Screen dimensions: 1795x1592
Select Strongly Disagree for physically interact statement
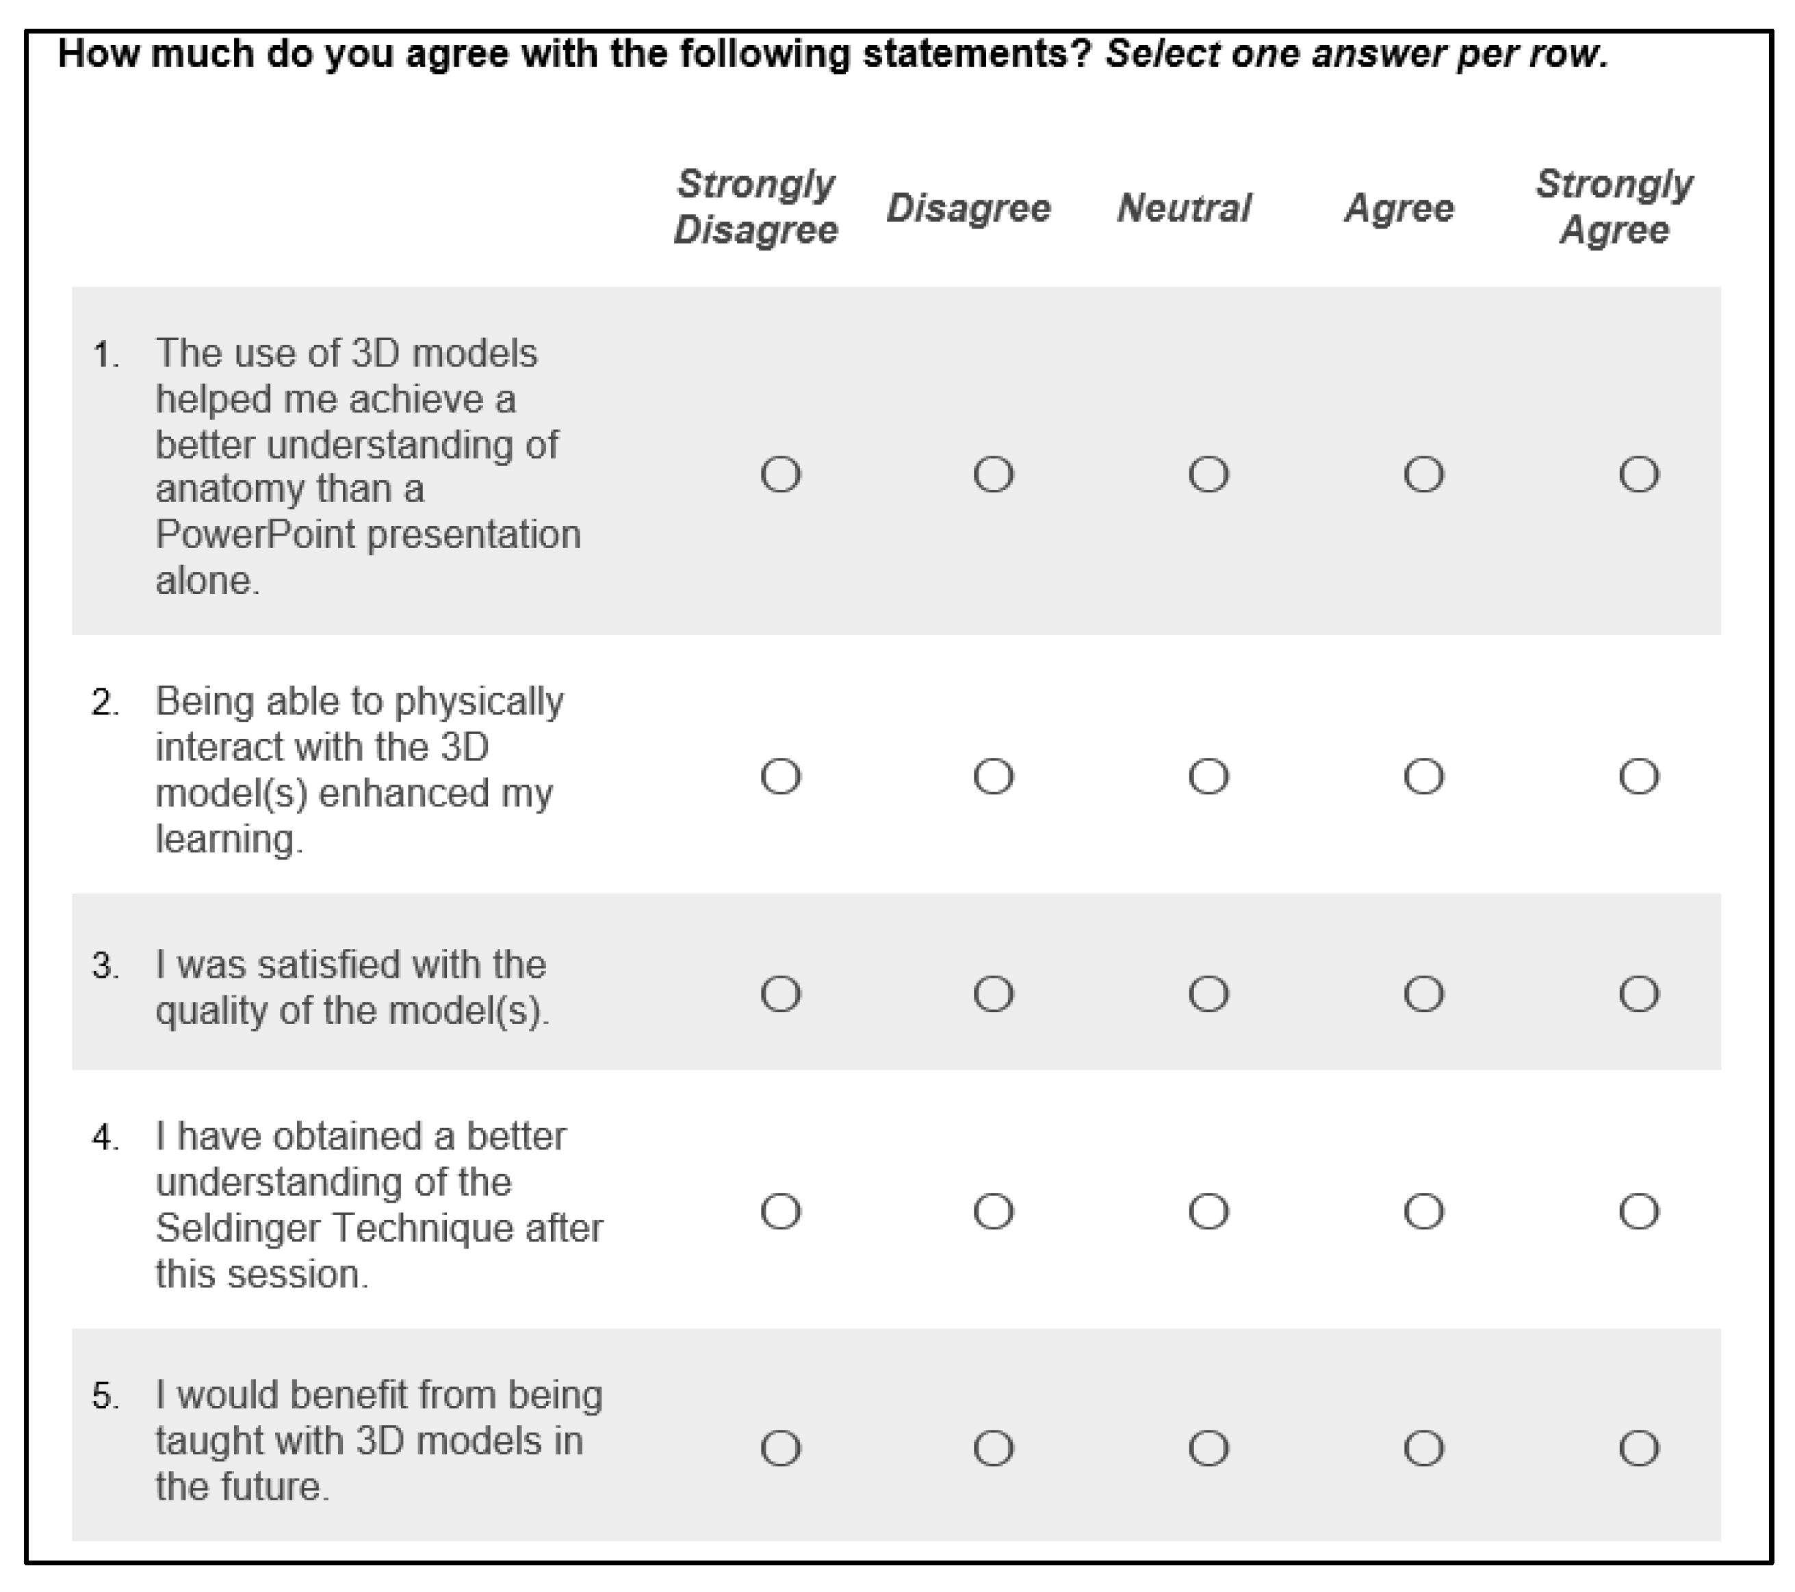point(781,777)
